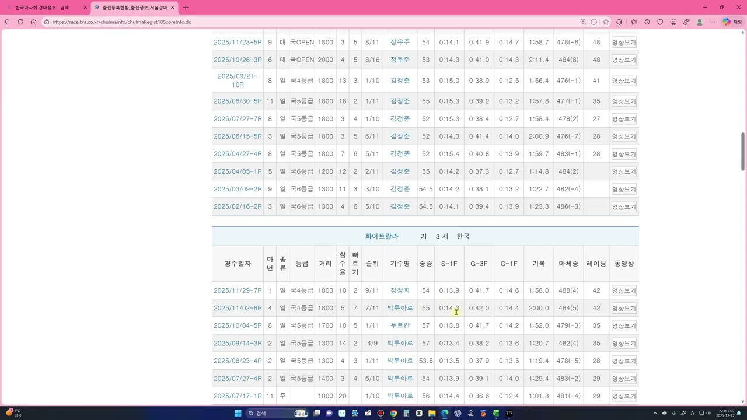This screenshot has height=420, width=747.
Task: Close the 한국마사회 경마정보 tab
Action: [x=85, y=8]
